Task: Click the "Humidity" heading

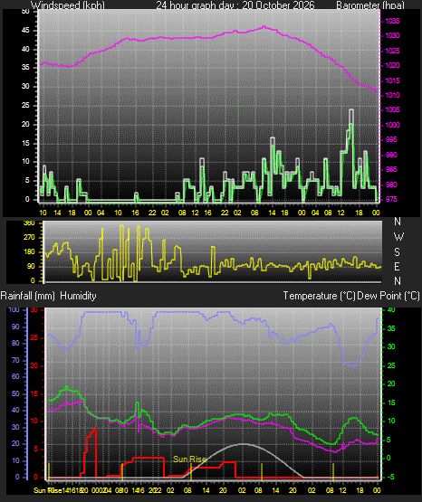Action: (x=78, y=296)
